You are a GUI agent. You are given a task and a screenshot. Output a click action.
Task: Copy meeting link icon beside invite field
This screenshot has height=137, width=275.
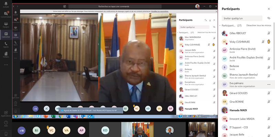coord(269,18)
